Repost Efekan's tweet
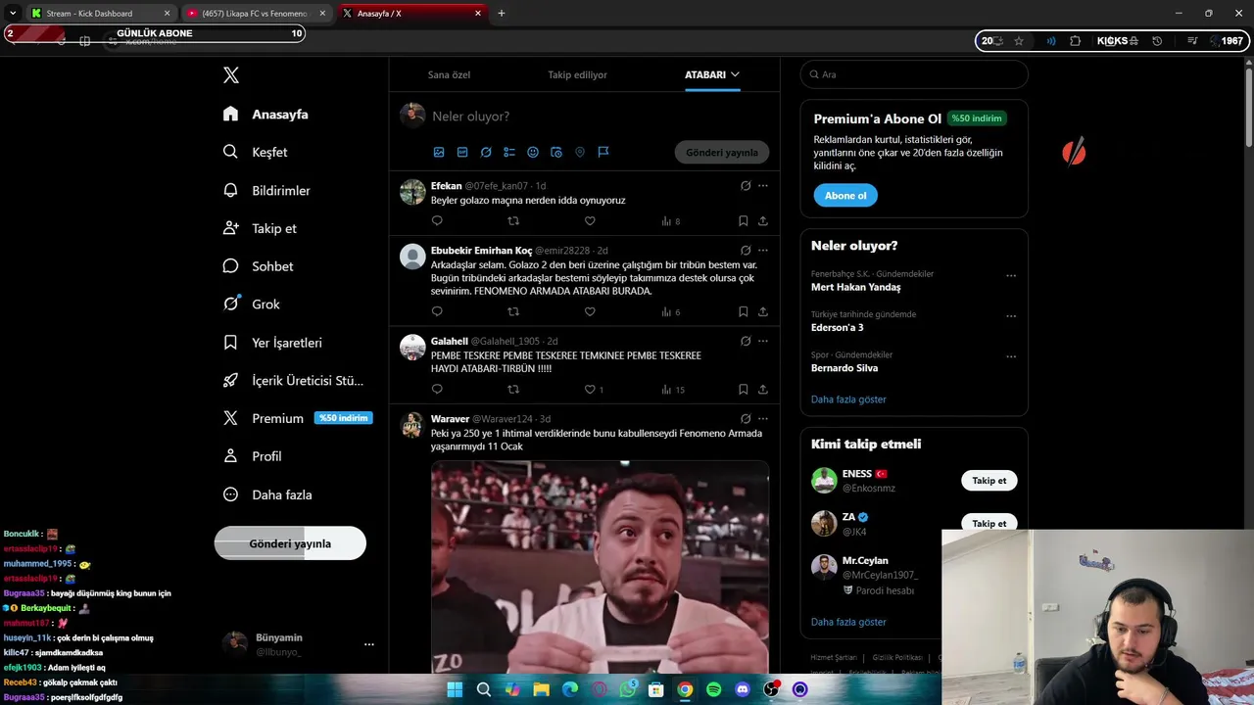Viewport: 1254px width, 705px height. (513, 221)
